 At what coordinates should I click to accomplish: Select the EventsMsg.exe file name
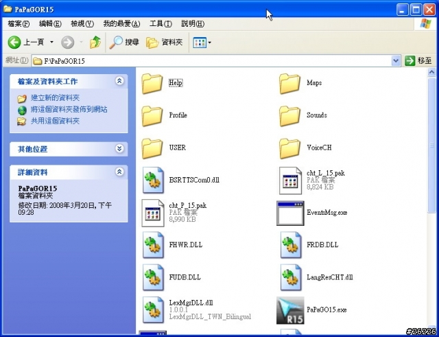tap(327, 213)
